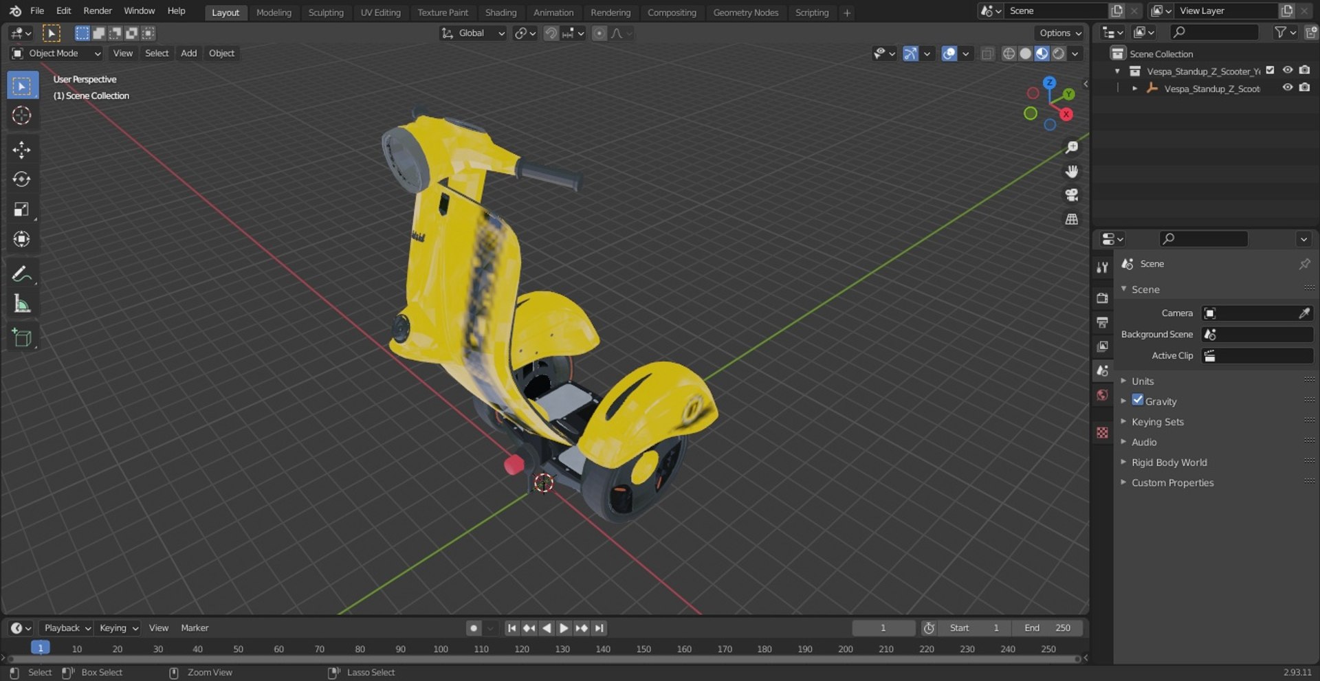Click the pan hand viewport icon
This screenshot has width=1320, height=681.
pyautogui.click(x=1072, y=171)
